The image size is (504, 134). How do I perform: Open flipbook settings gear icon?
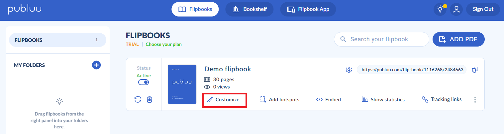pyautogui.click(x=349, y=70)
